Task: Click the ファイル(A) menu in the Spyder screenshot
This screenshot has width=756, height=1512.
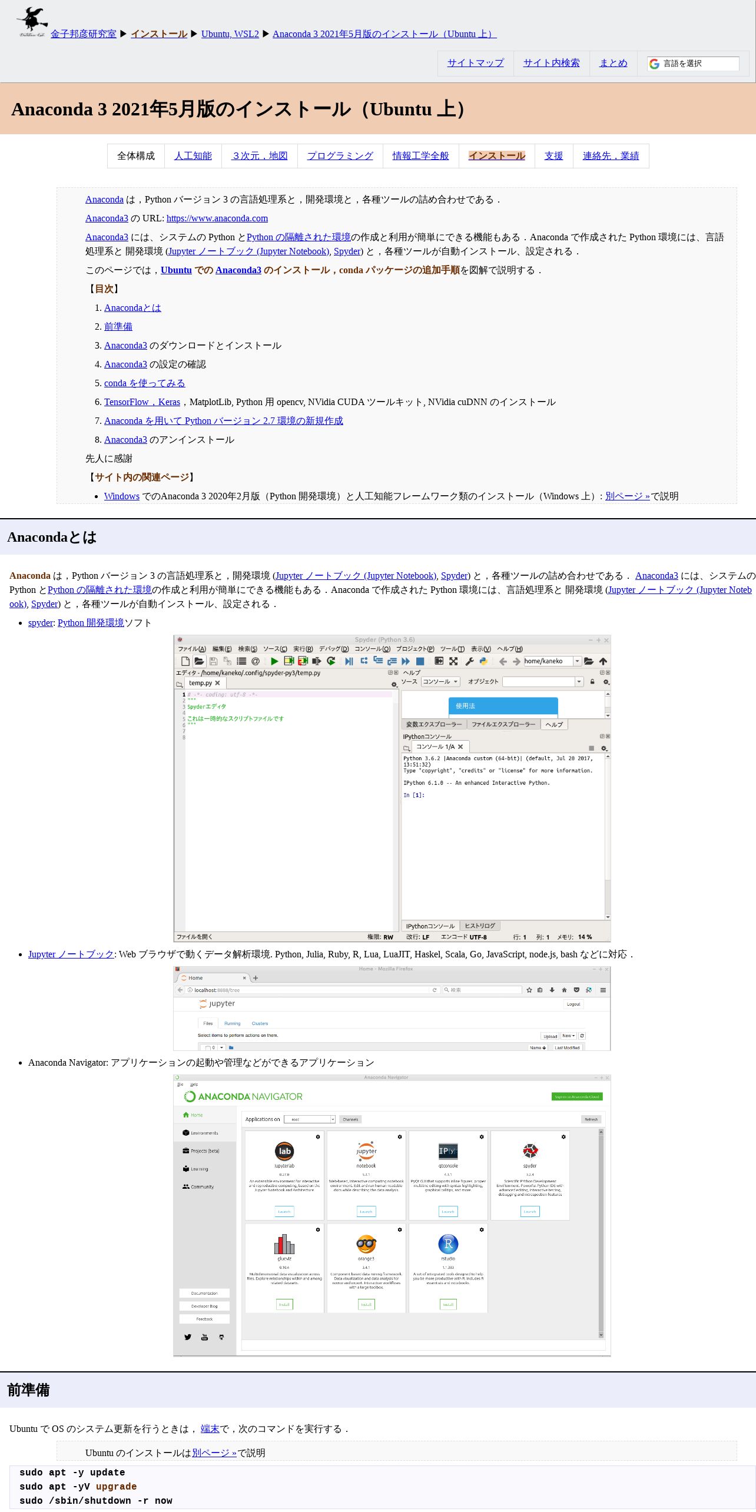Action: pos(192,649)
